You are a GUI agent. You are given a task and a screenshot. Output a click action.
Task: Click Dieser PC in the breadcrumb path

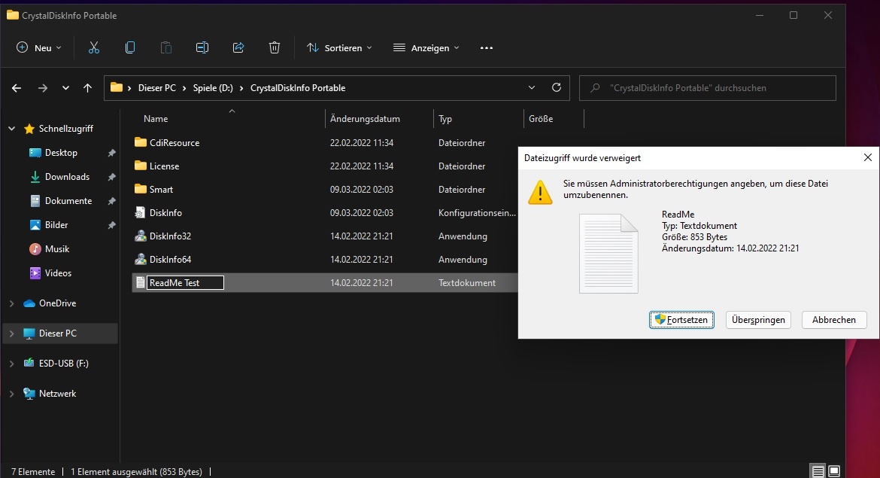tap(157, 87)
